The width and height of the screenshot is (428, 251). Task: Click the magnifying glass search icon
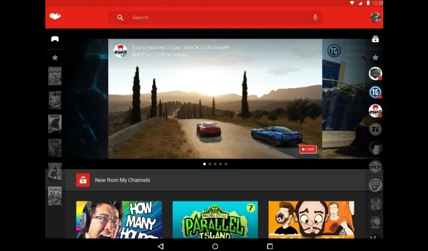120,18
